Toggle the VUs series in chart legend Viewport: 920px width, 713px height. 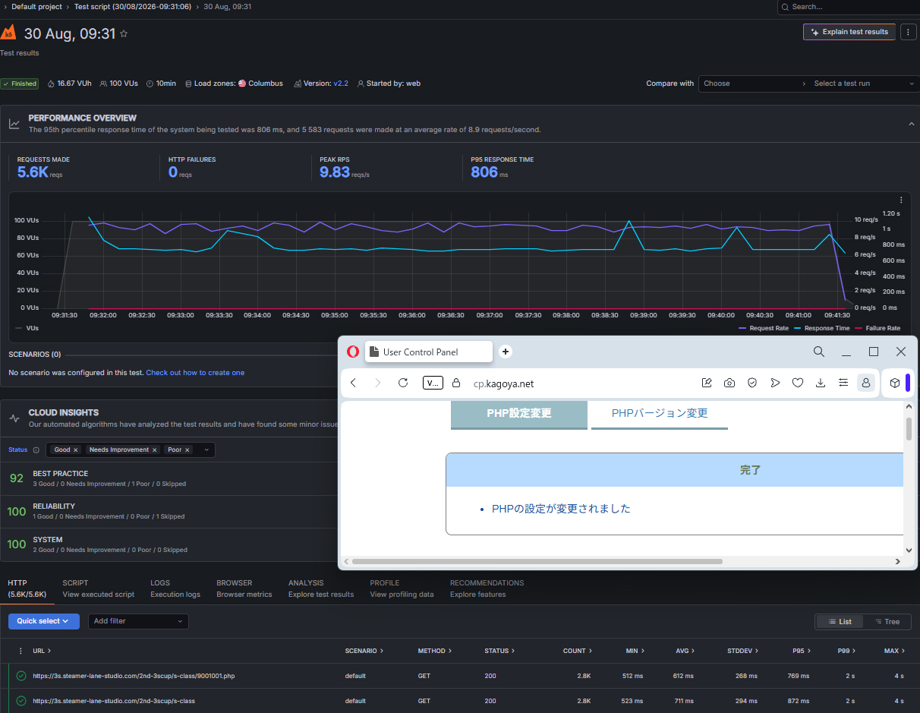(x=27, y=328)
